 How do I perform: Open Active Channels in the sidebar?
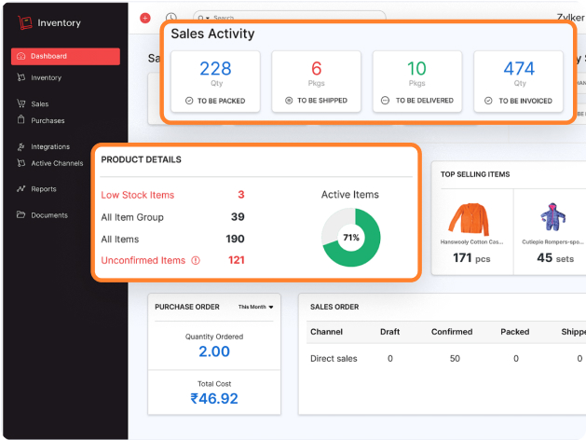(57, 163)
